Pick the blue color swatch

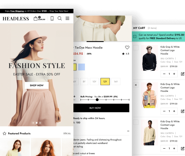tap(81, 67)
